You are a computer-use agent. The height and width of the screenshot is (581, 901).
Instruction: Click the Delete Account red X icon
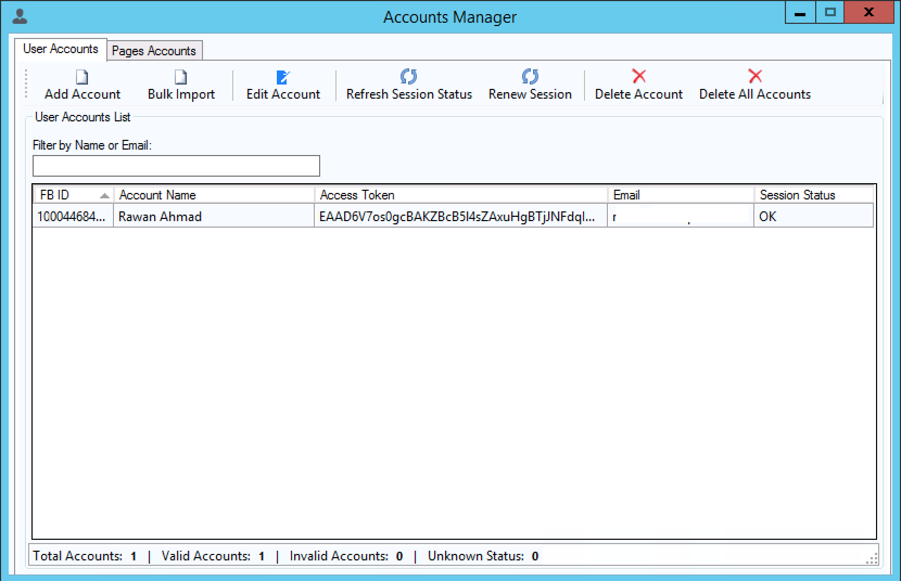coord(638,76)
